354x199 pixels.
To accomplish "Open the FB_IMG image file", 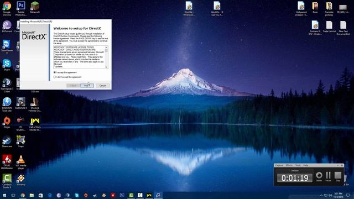I will [343, 9].
